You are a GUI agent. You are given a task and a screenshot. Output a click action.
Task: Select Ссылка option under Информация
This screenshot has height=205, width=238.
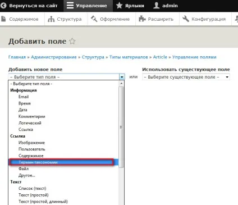26,130
